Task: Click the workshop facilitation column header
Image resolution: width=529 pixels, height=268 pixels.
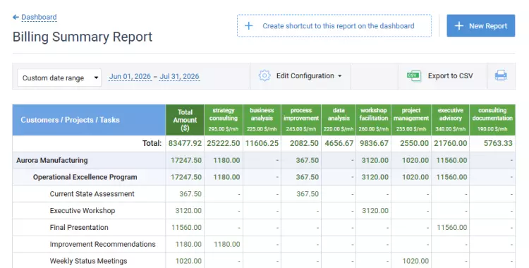Action: 373,120
